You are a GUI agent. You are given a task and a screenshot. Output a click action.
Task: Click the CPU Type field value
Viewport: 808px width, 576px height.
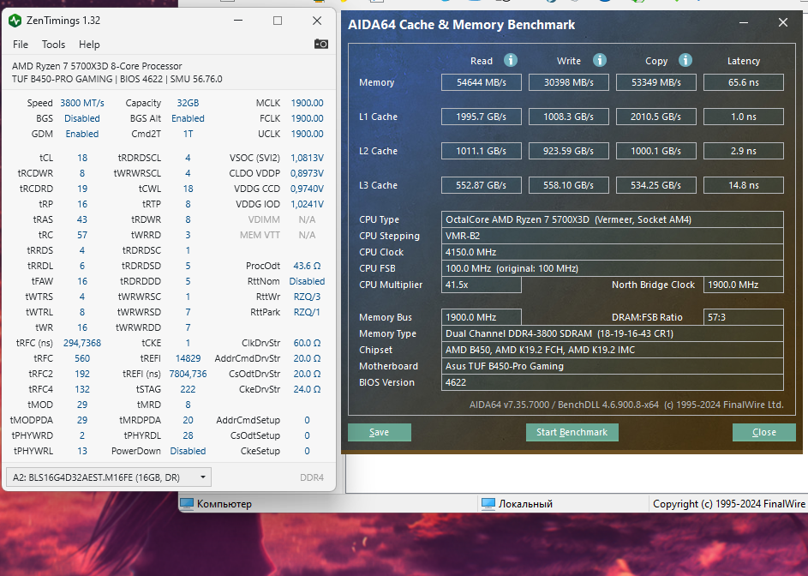click(612, 219)
